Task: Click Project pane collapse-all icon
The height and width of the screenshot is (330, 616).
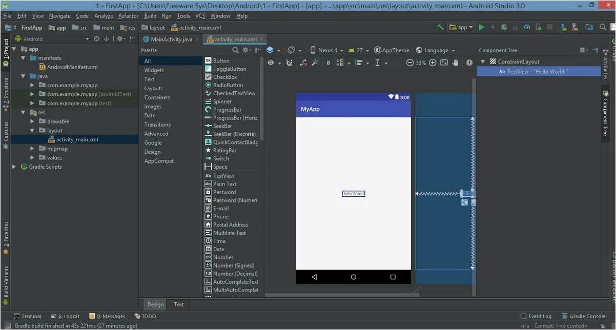Action: [107, 39]
